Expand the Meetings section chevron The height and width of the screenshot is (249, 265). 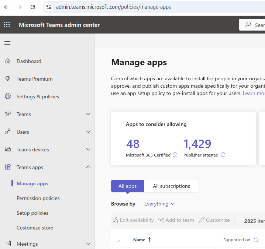[88, 243]
